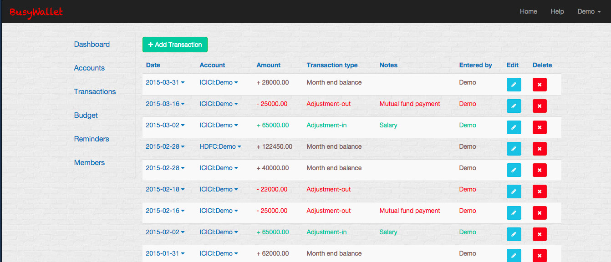Viewport: 611px width, 262px height.
Task: Open the 2015-02-02 date dropdown
Action: coord(165,232)
